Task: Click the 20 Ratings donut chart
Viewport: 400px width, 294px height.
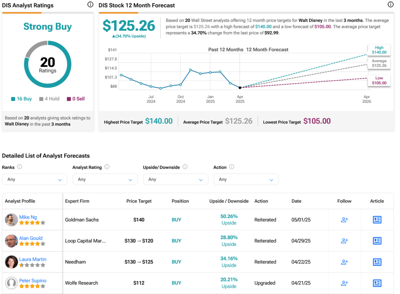Action: click(x=47, y=64)
